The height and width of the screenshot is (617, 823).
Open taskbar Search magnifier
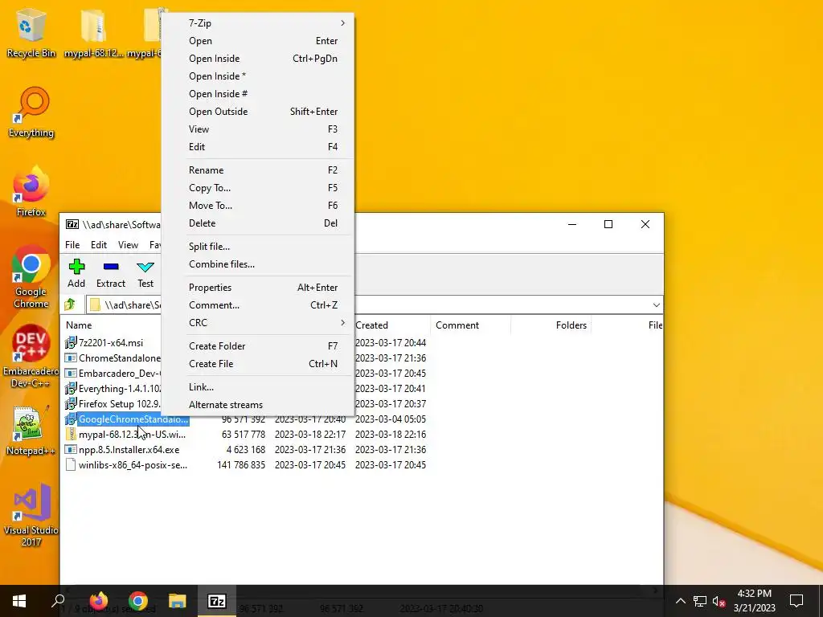pyautogui.click(x=58, y=601)
